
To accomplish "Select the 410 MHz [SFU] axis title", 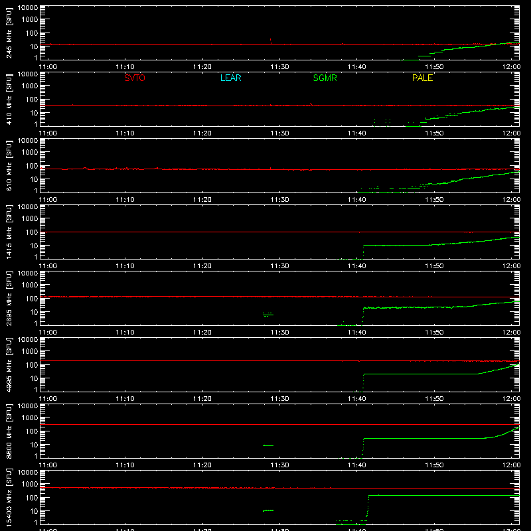I will (x=9, y=99).
